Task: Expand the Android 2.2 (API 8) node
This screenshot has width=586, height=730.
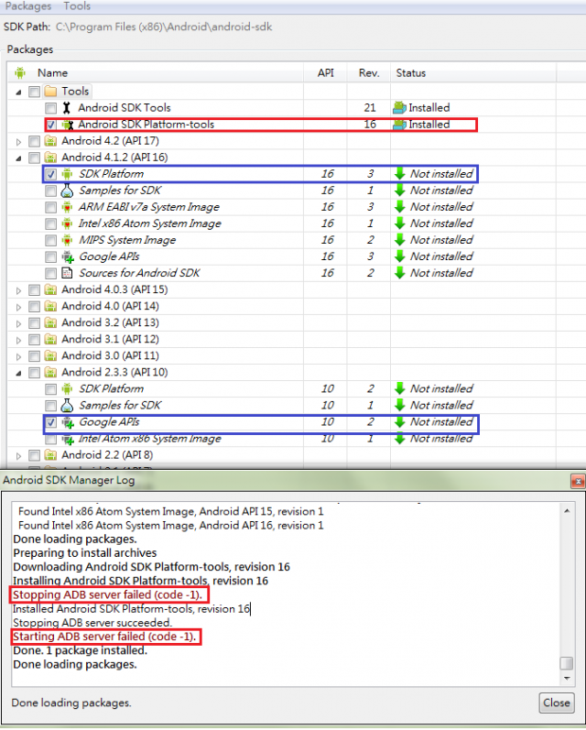Action: coord(18,456)
